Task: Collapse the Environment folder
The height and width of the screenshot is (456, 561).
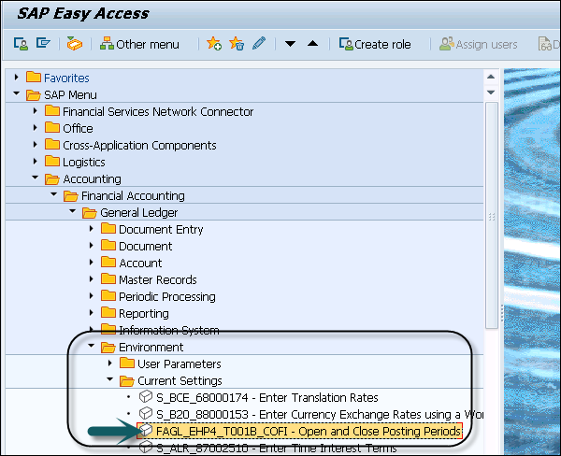Action: [x=91, y=347]
